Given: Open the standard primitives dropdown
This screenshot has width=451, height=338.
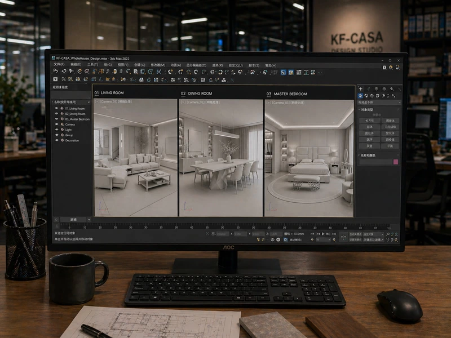Looking at the screenshot, I should pos(379,103).
